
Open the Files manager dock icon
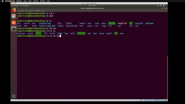coord(14,16)
